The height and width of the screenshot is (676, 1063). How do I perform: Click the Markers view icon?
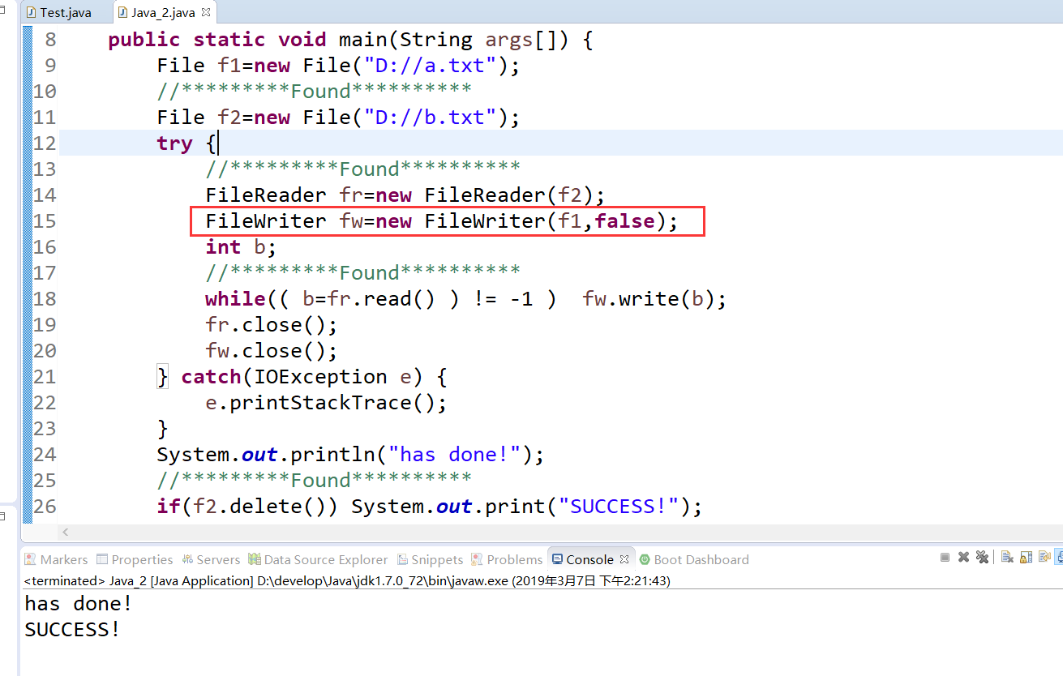point(55,559)
